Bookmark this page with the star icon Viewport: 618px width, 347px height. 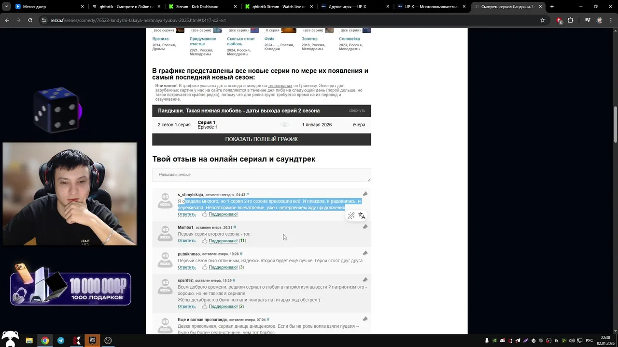tap(543, 20)
